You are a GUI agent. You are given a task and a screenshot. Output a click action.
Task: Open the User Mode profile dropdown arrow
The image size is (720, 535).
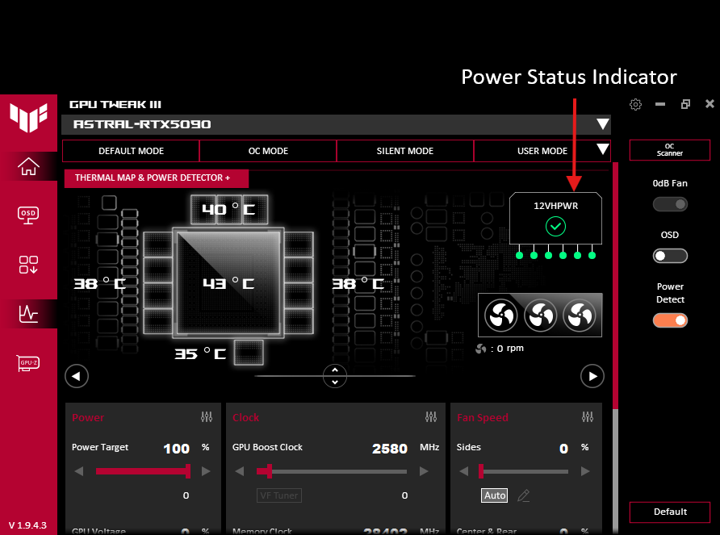tap(602, 148)
